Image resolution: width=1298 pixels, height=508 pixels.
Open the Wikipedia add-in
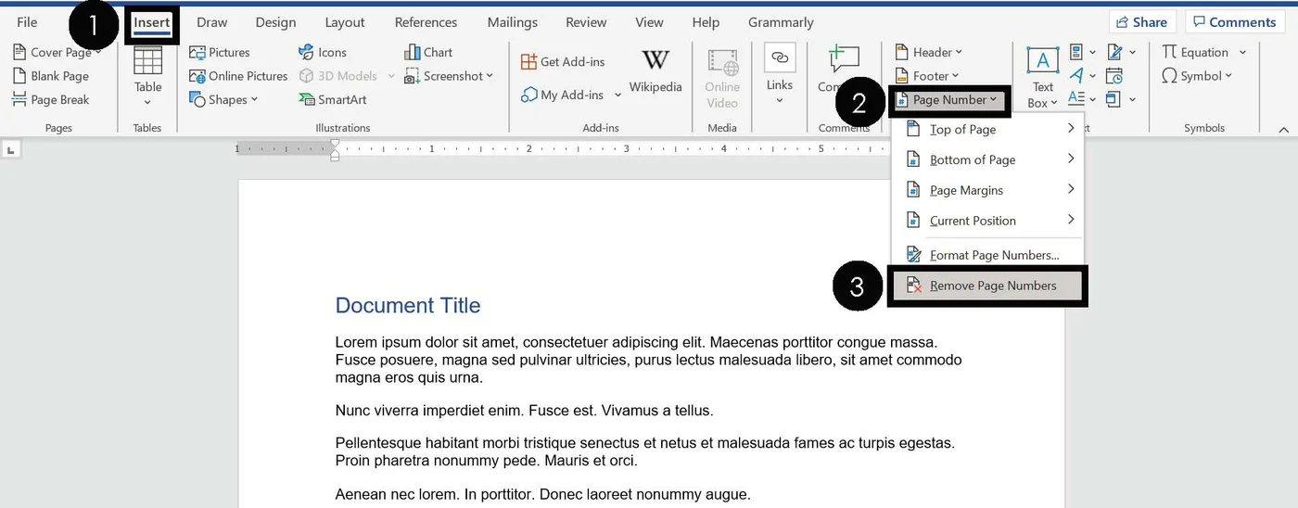pyautogui.click(x=655, y=70)
